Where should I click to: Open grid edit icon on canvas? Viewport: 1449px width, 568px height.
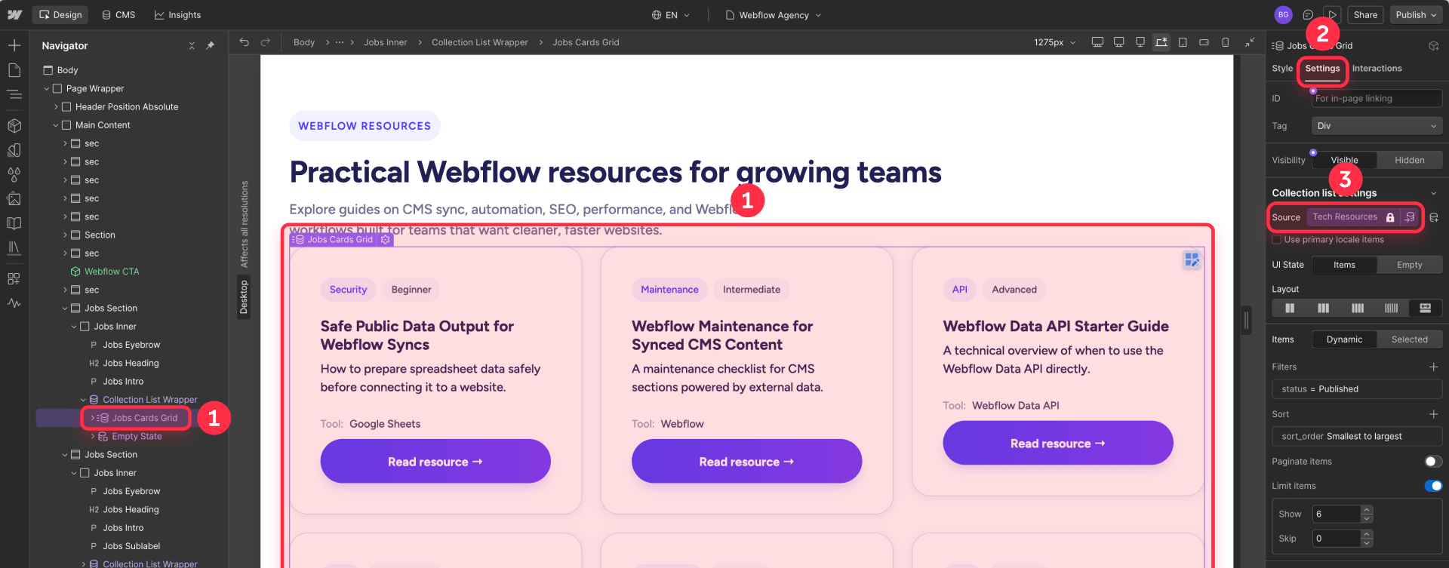[x=1192, y=259]
